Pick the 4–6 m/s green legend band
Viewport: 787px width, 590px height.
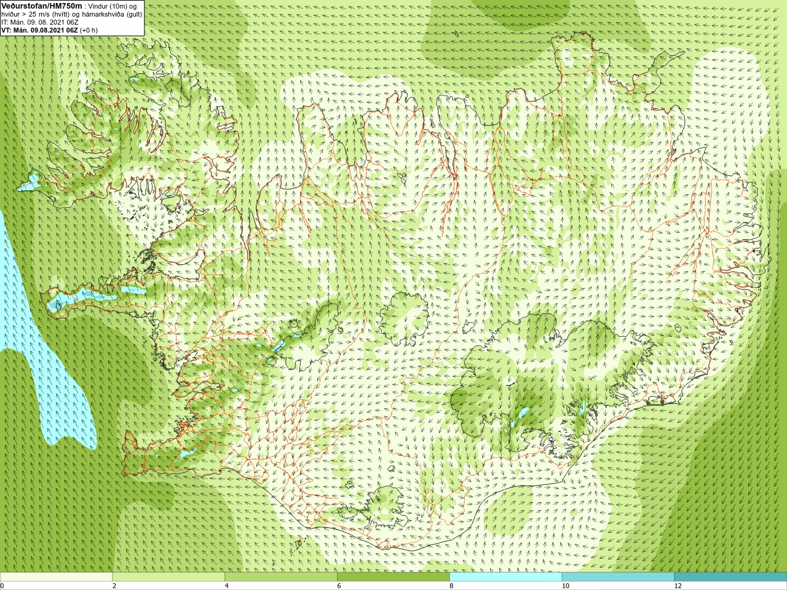click(281, 577)
